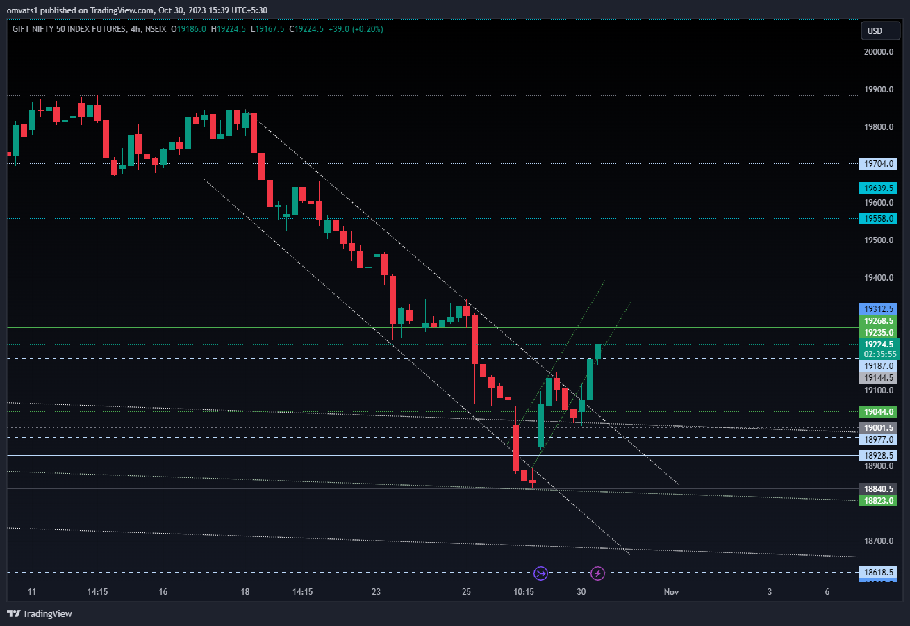Viewport: 910px width, 626px height.
Task: Click the 19400.0 price axis value
Action: pyautogui.click(x=878, y=278)
